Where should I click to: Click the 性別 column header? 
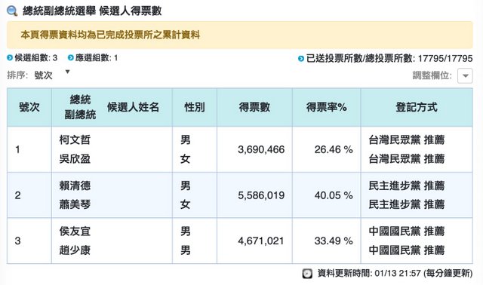[x=195, y=107]
